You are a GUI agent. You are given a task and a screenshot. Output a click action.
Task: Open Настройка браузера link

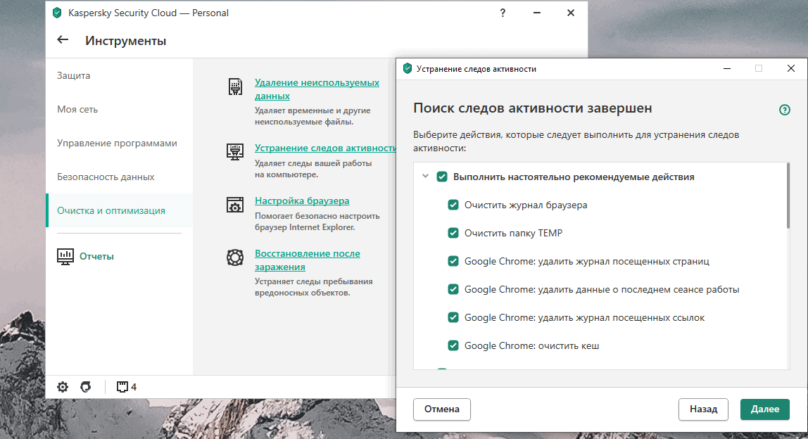[x=302, y=201]
